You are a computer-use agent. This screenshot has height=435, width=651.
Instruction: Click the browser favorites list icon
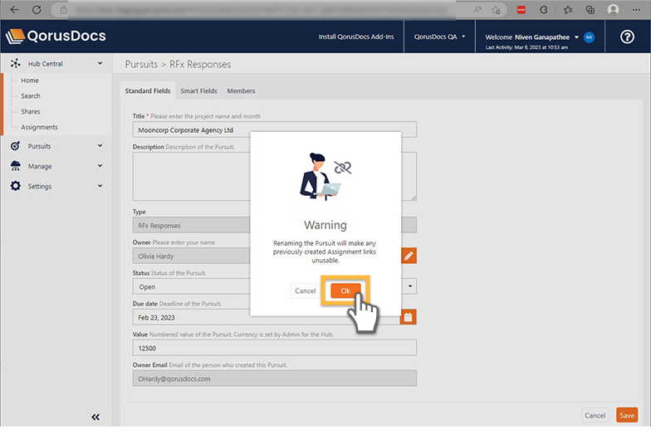(568, 10)
